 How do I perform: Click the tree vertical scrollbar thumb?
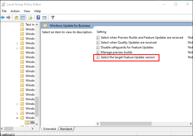(37, 107)
